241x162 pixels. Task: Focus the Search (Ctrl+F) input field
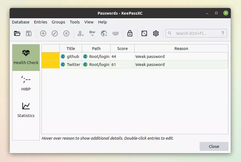point(196,33)
